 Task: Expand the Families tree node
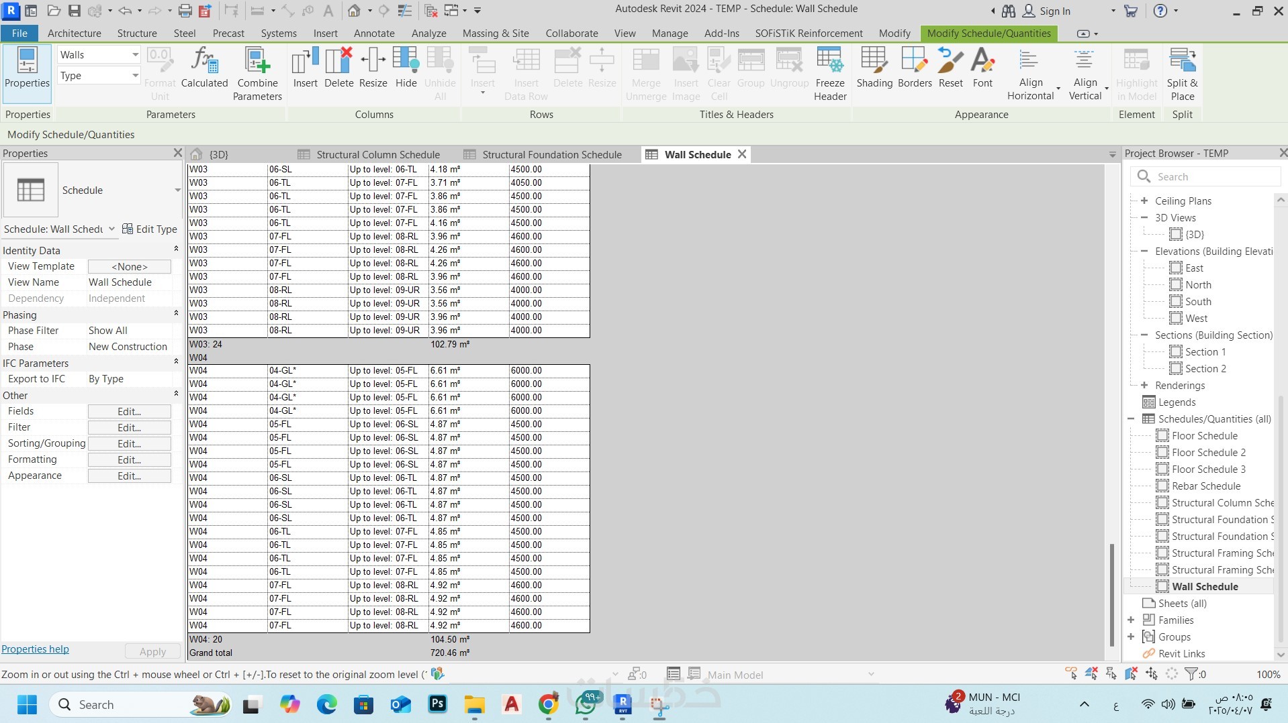click(1131, 620)
